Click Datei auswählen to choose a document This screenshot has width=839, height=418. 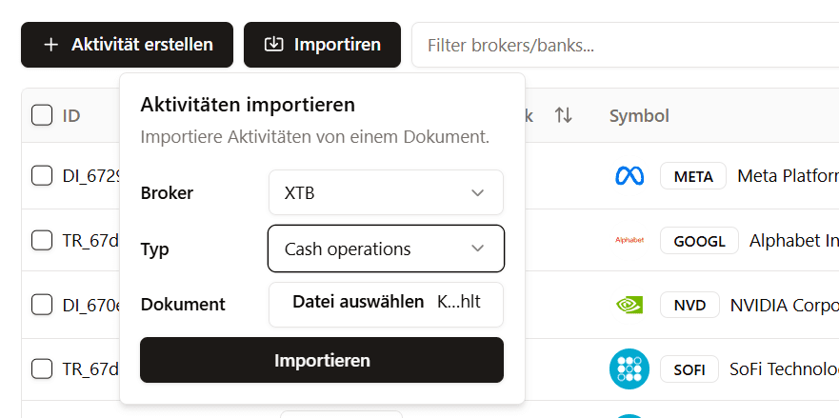[358, 302]
